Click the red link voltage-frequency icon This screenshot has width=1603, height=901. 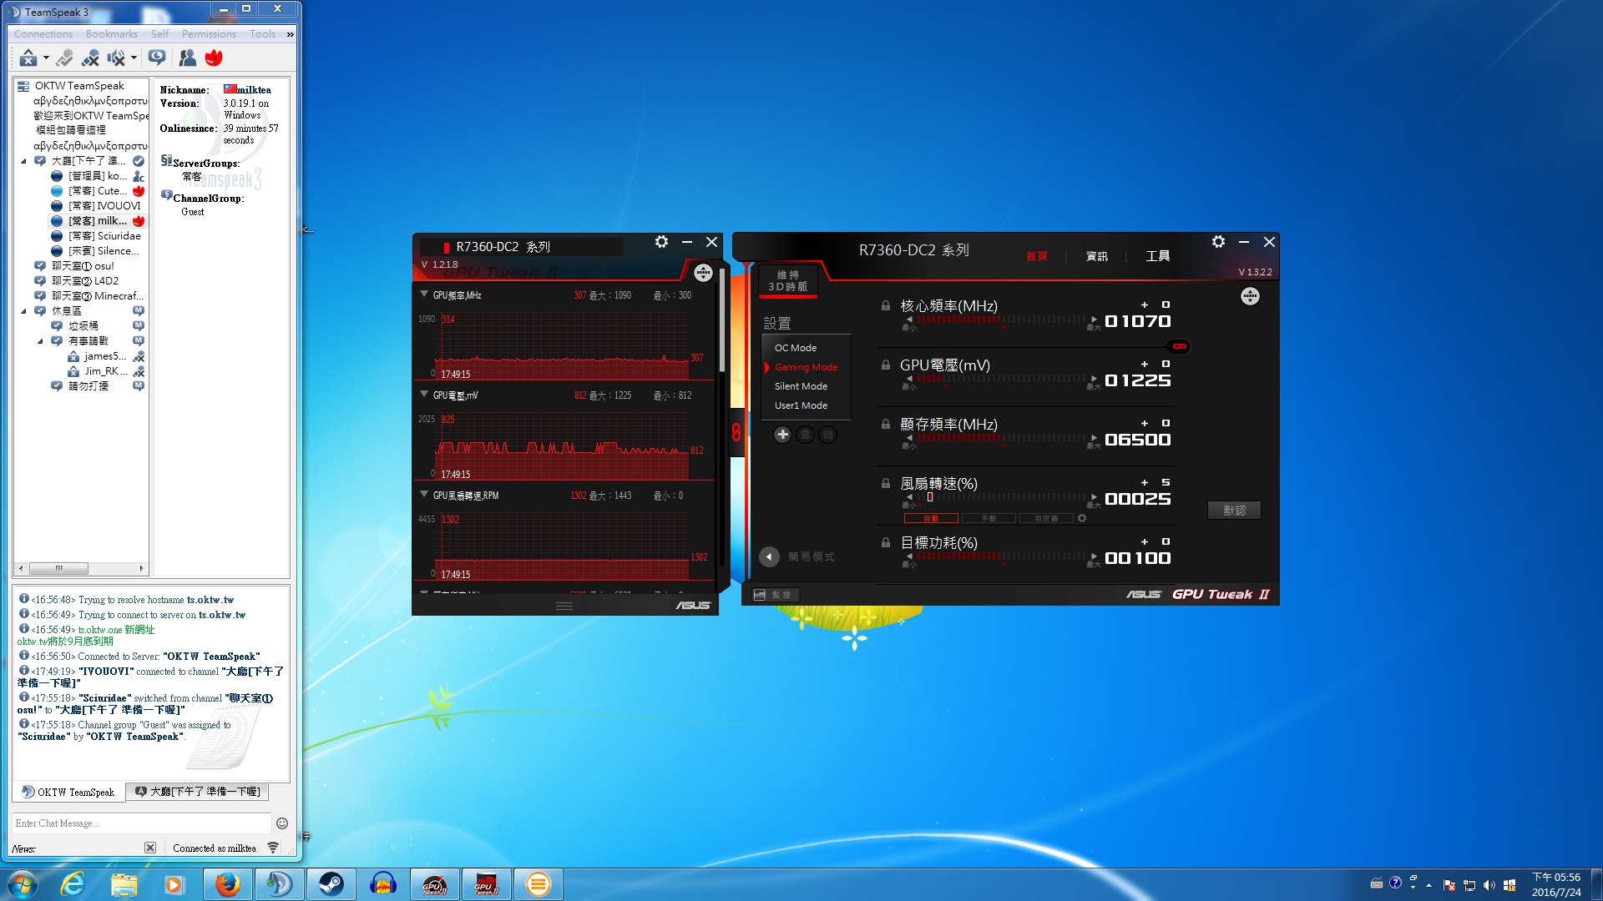[1179, 346]
